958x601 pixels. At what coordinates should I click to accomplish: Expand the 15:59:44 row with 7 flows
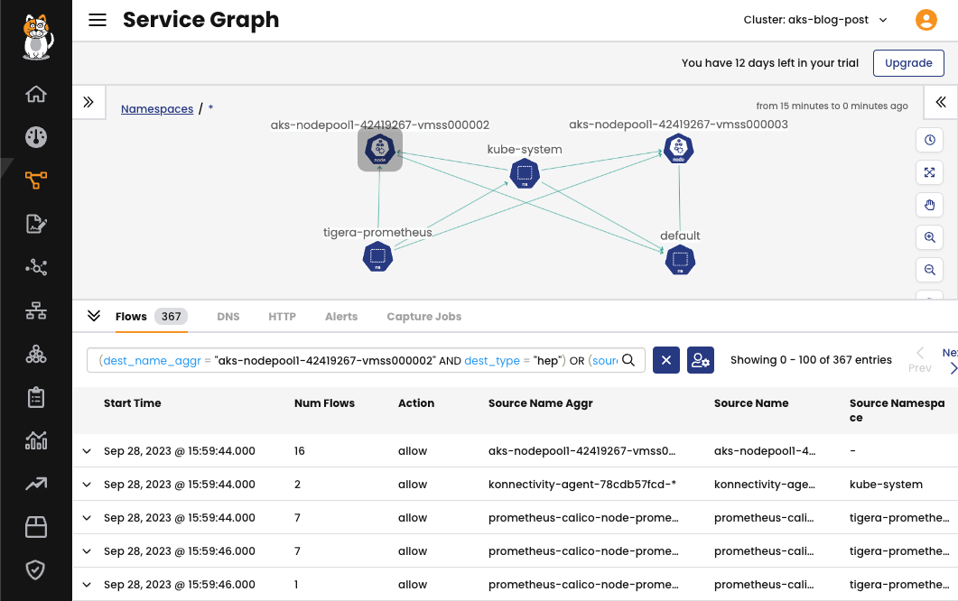[87, 518]
